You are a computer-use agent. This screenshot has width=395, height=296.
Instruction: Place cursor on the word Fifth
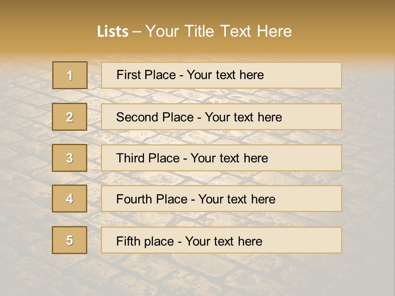click(x=128, y=241)
